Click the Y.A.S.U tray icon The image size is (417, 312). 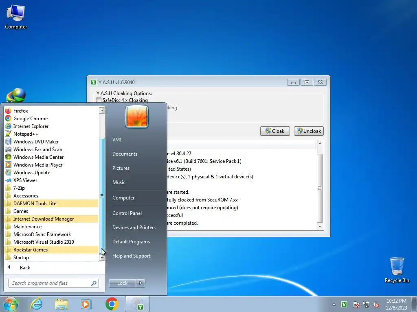344,304
